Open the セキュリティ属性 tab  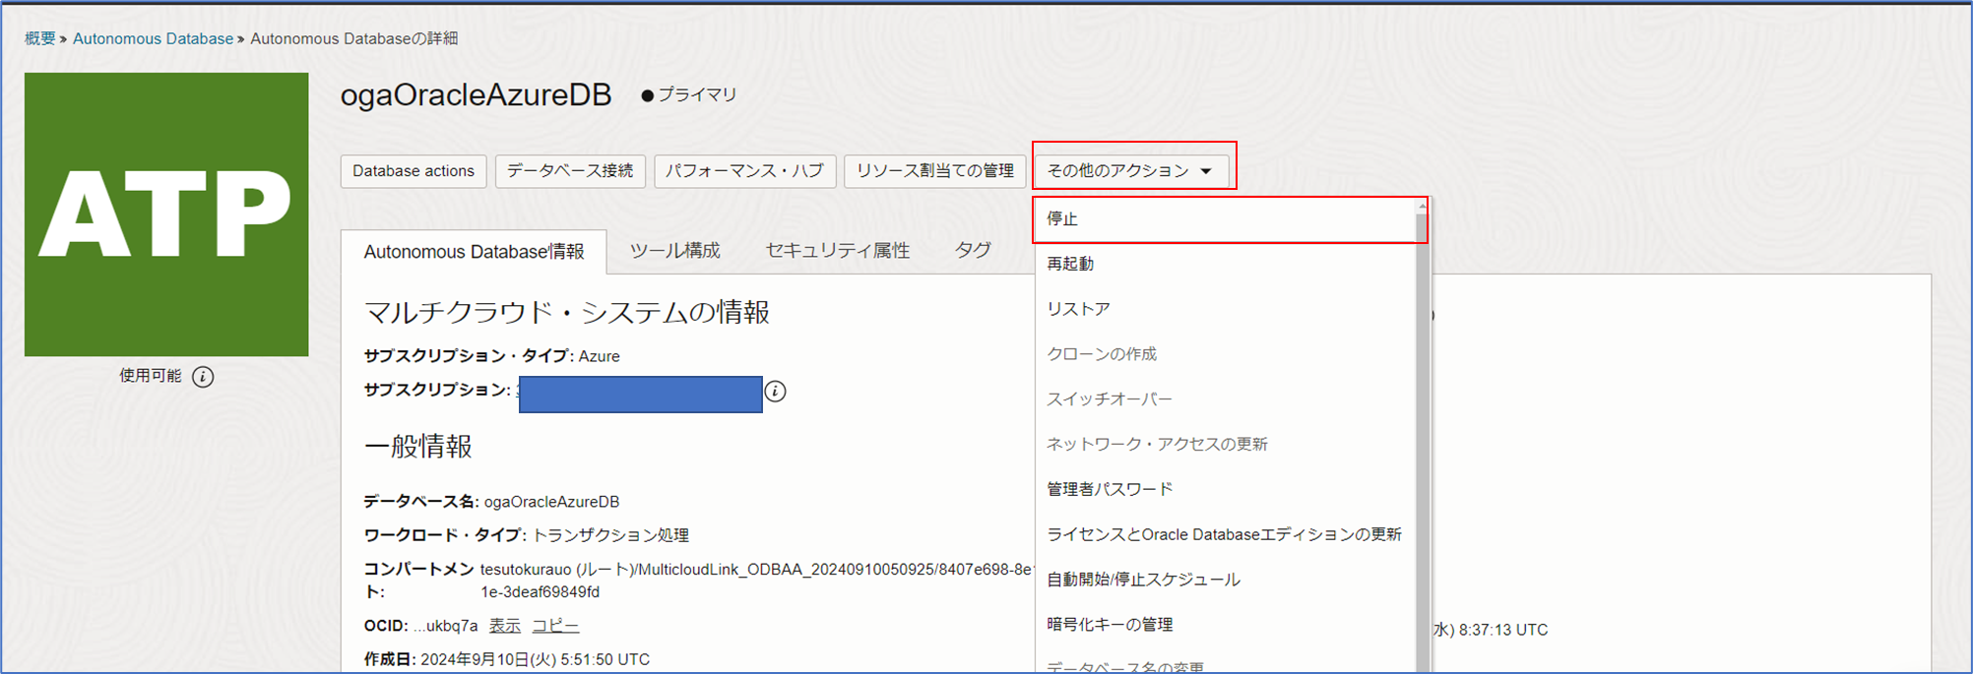837,251
